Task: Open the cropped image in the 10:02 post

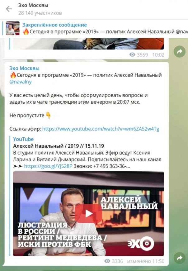Action: click(x=88, y=44)
